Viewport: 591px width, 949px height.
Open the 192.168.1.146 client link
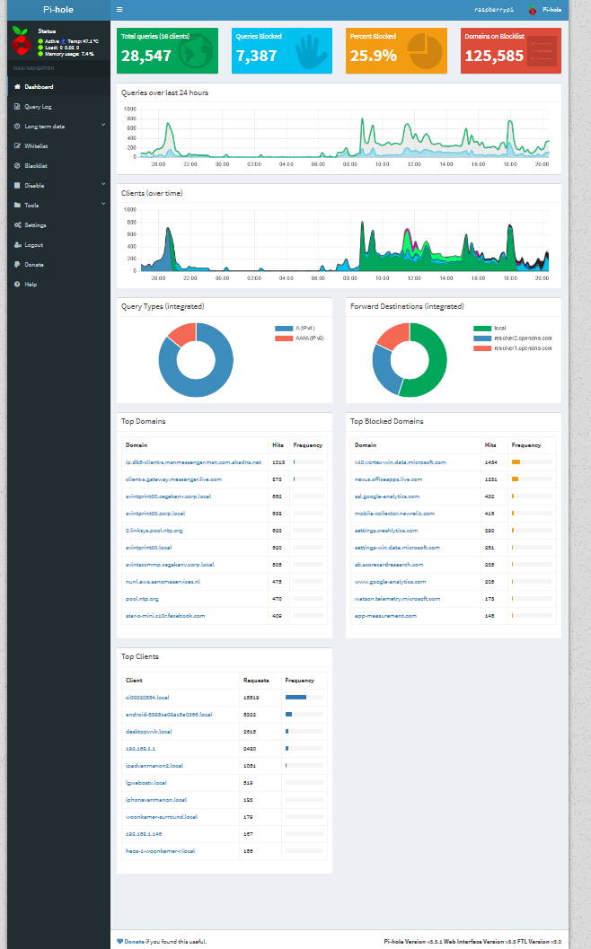[144, 834]
